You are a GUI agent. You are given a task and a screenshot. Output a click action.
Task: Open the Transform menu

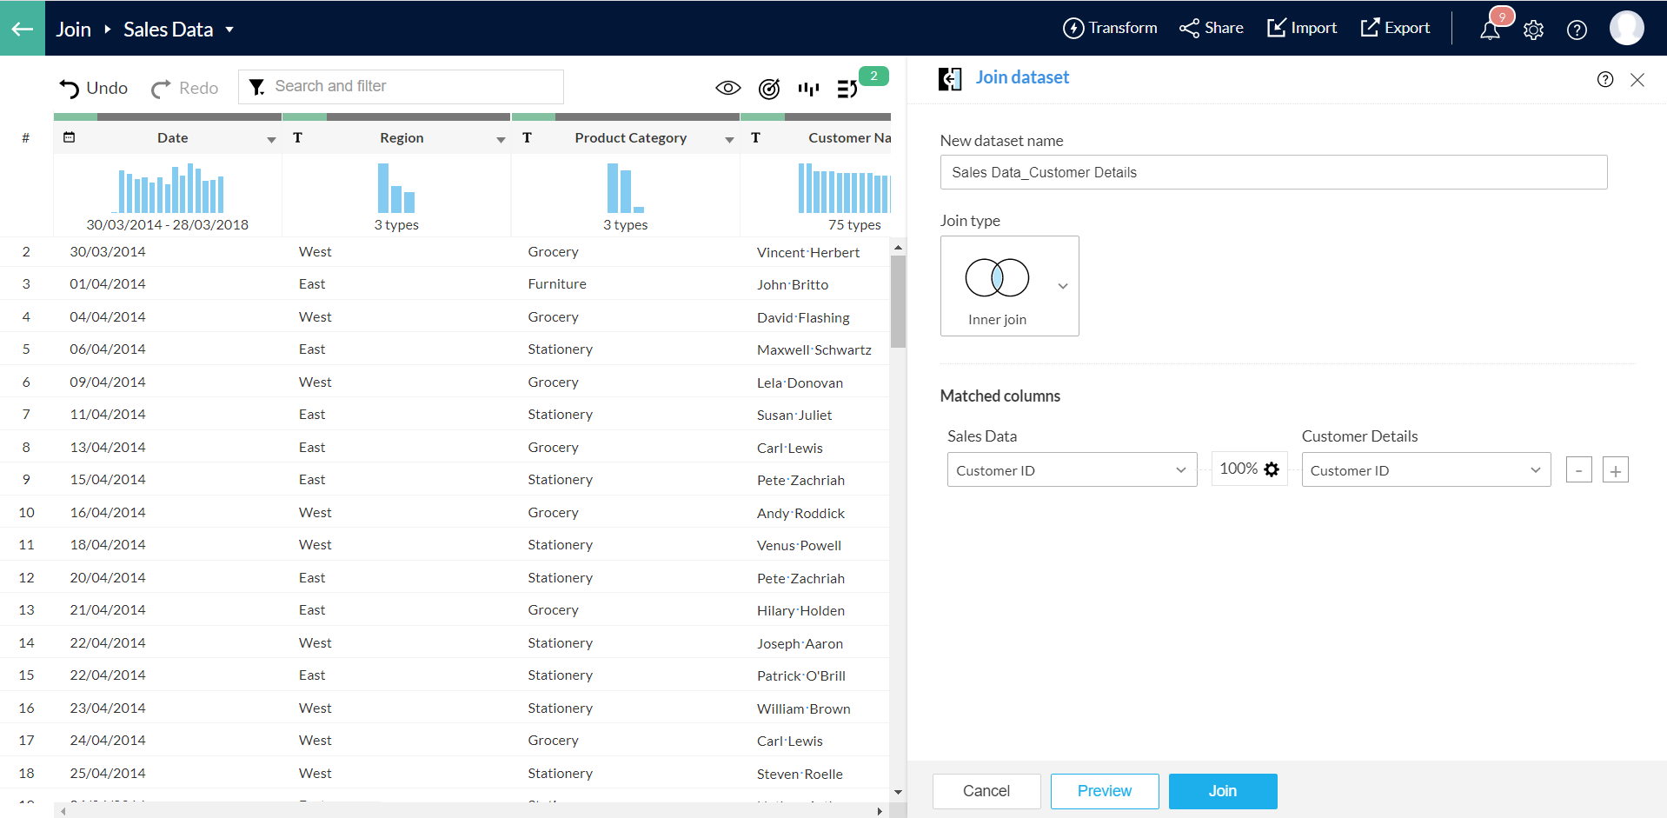(1110, 28)
